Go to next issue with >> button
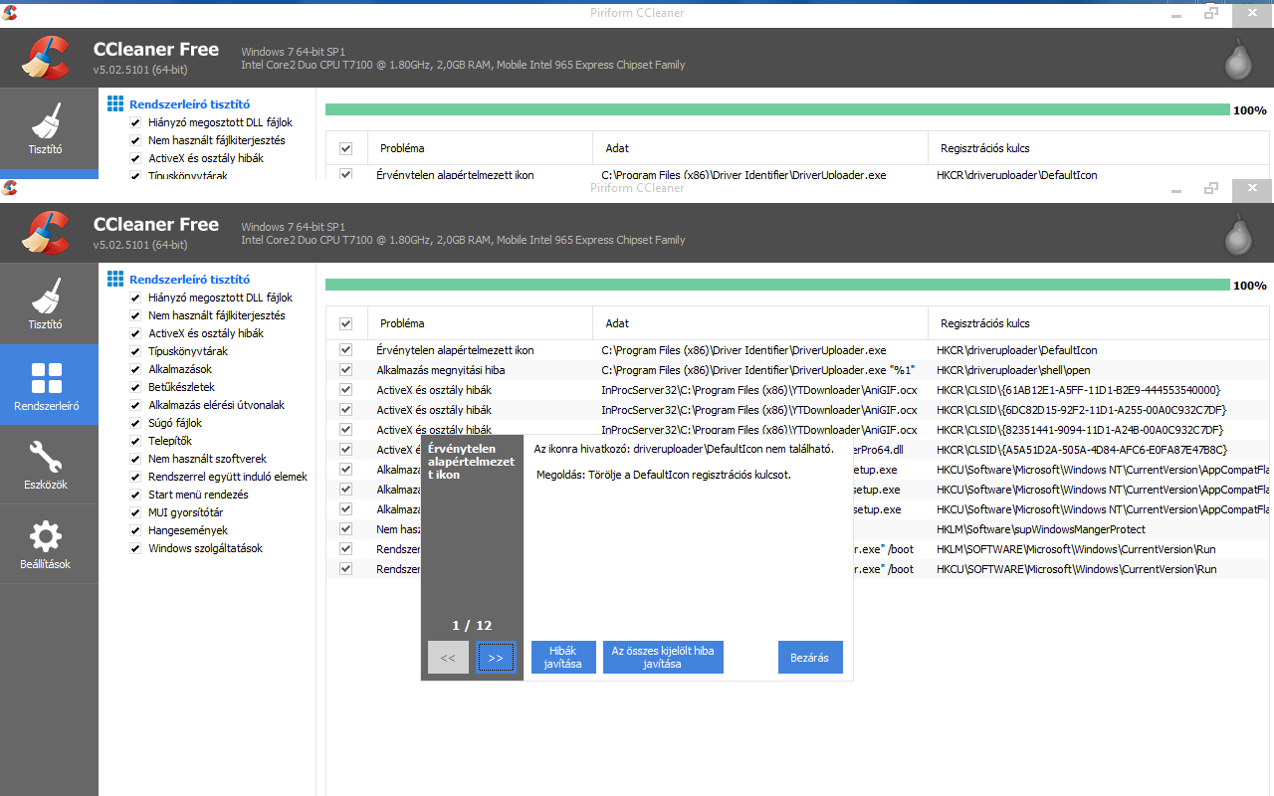This screenshot has width=1274, height=796. click(496, 658)
